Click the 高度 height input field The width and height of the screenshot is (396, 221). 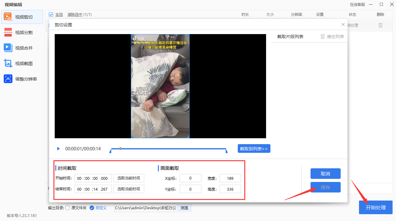pyautogui.click(x=230, y=189)
